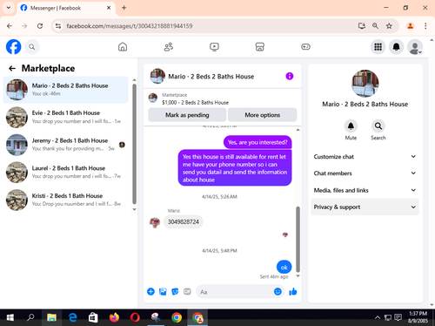
Task: Open the Friends icon in top navigation
Action: [x=169, y=47]
